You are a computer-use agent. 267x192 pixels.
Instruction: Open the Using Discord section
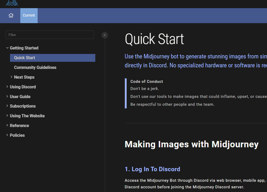[x=23, y=87]
